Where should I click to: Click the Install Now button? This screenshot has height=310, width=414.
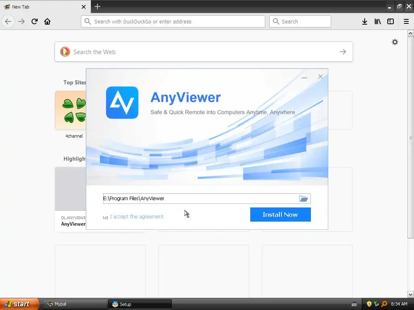click(281, 215)
